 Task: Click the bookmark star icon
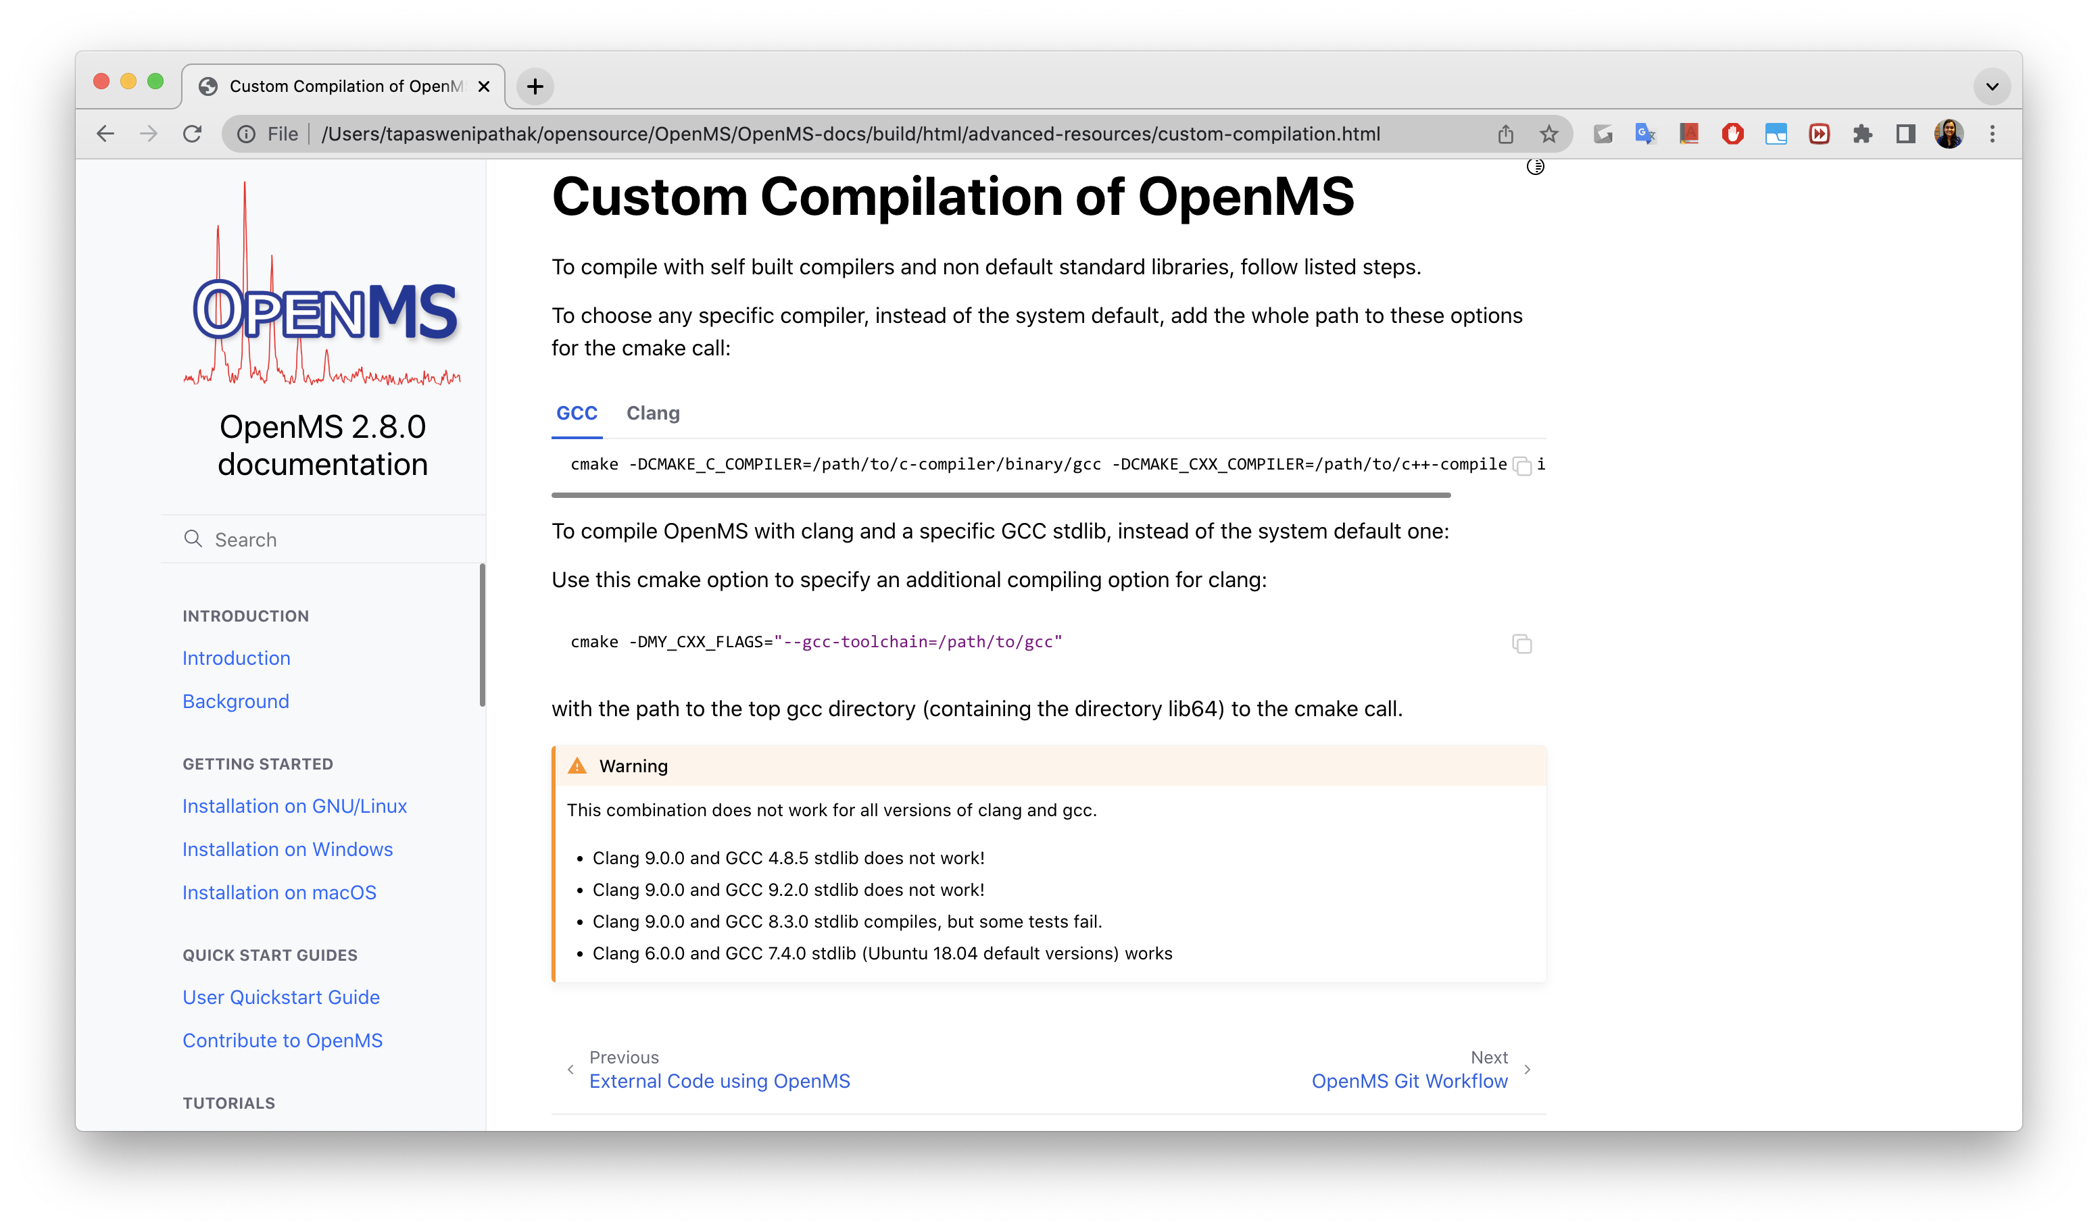tap(1548, 134)
